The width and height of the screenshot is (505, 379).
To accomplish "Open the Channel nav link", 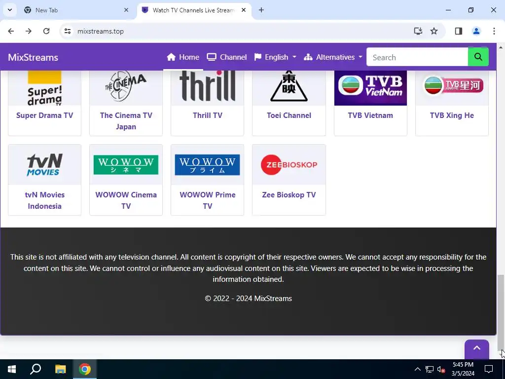I will 227,57.
